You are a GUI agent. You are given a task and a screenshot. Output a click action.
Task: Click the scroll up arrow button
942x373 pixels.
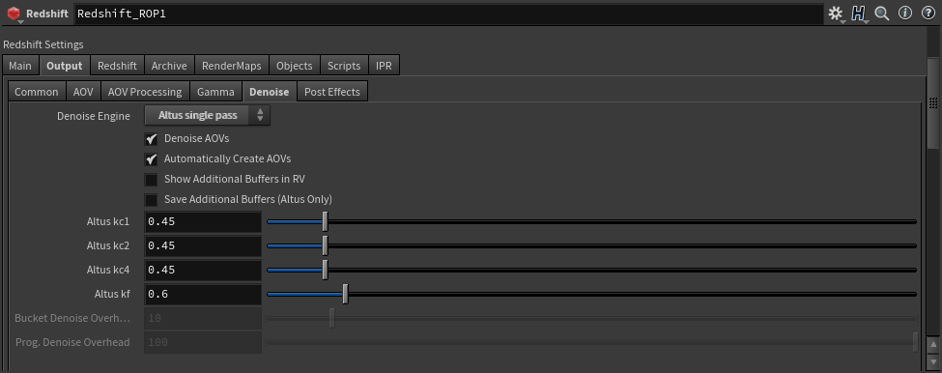[933, 345]
